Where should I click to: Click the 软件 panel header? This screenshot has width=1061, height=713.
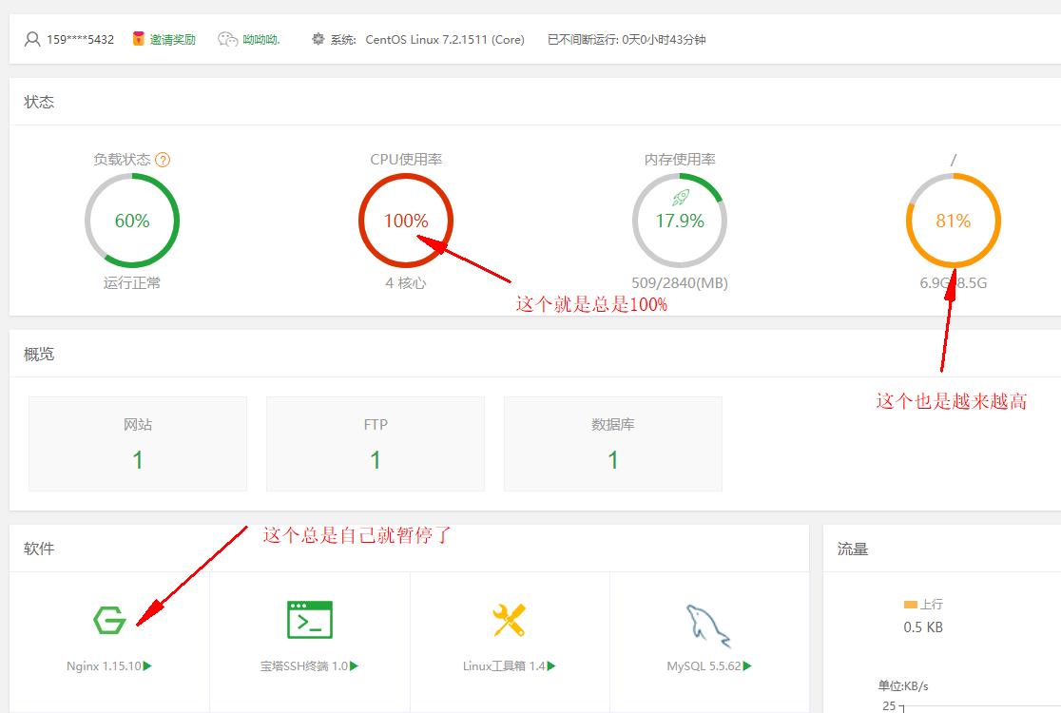(x=38, y=548)
